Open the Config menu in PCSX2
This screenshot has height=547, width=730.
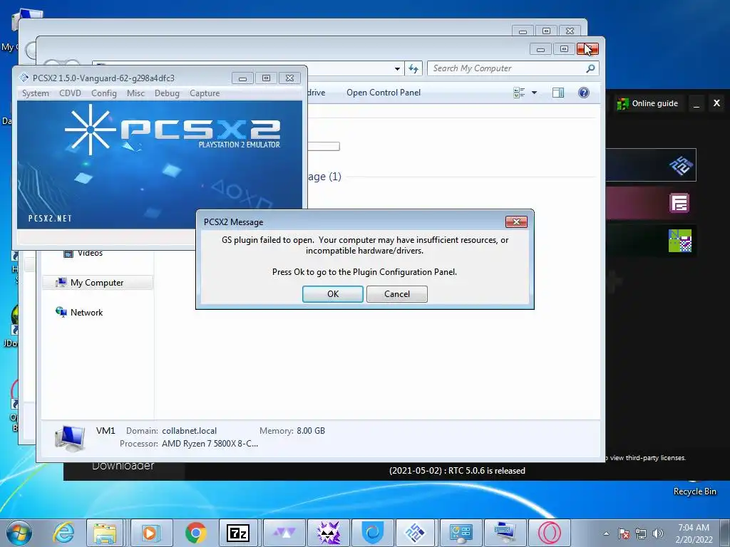[x=104, y=93]
